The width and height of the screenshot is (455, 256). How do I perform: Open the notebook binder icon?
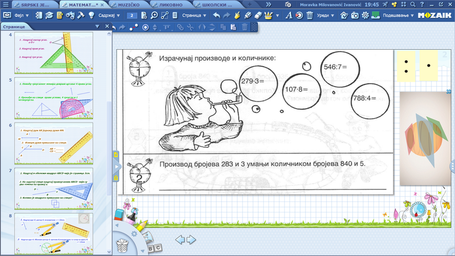pyautogui.click(x=39, y=15)
